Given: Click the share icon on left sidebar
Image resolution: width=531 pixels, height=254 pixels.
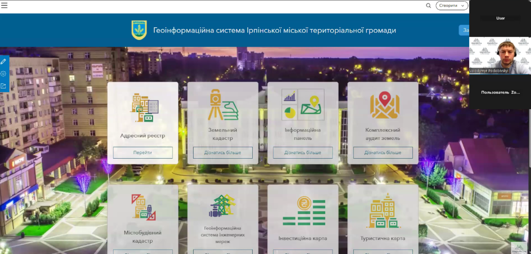Looking at the screenshot, I should click(3, 86).
